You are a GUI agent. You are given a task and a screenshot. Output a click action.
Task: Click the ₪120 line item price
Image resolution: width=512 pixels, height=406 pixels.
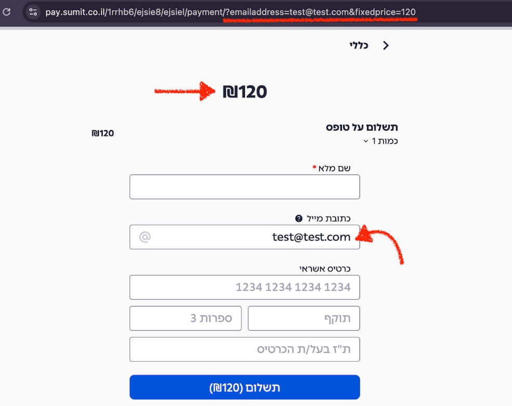(103, 133)
